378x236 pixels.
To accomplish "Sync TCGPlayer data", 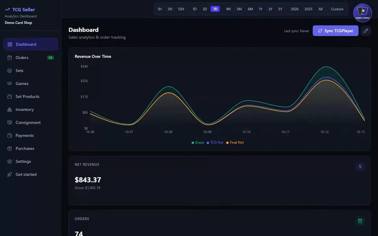I will tap(335, 31).
